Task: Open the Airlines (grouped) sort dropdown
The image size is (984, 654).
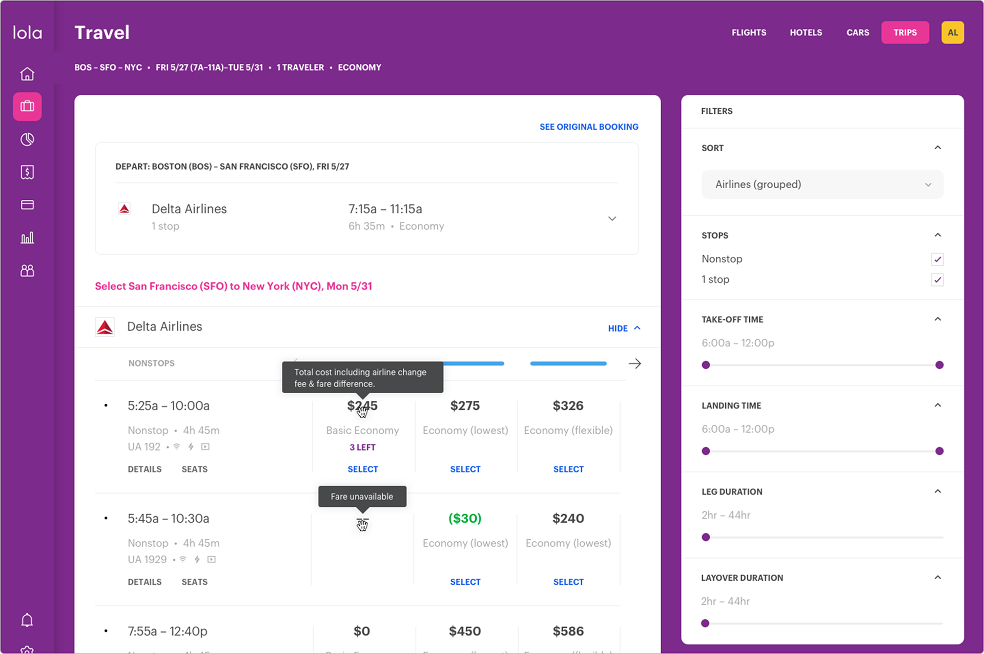Action: click(822, 185)
